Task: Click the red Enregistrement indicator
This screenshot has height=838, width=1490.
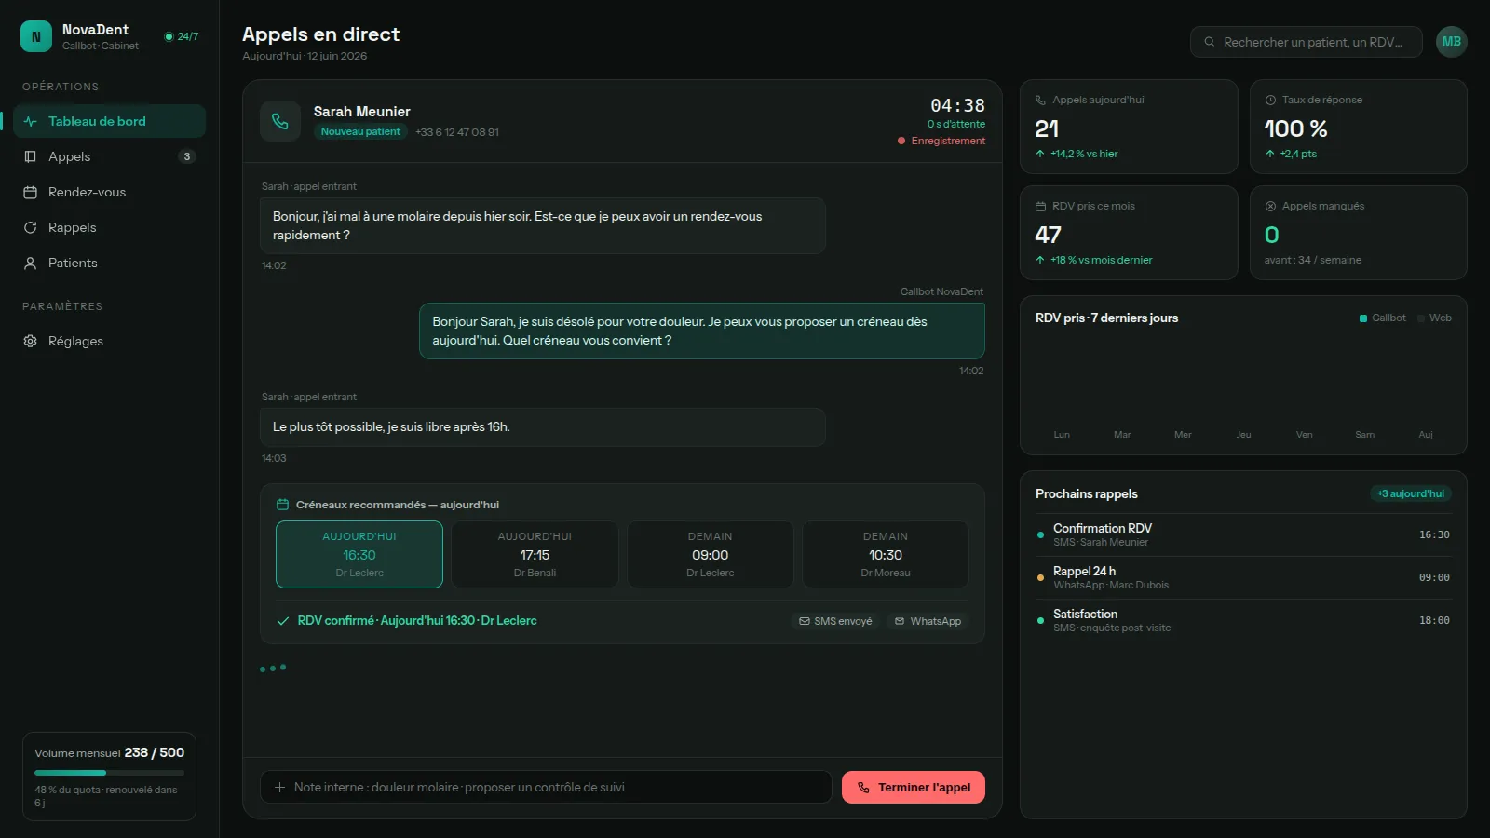Action: [941, 141]
